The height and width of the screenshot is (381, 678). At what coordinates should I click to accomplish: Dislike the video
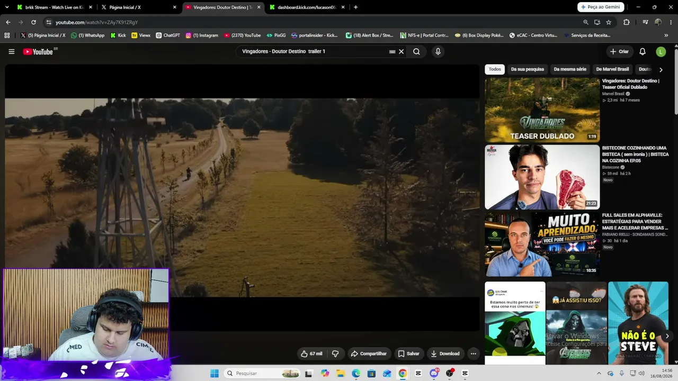tap(335, 353)
